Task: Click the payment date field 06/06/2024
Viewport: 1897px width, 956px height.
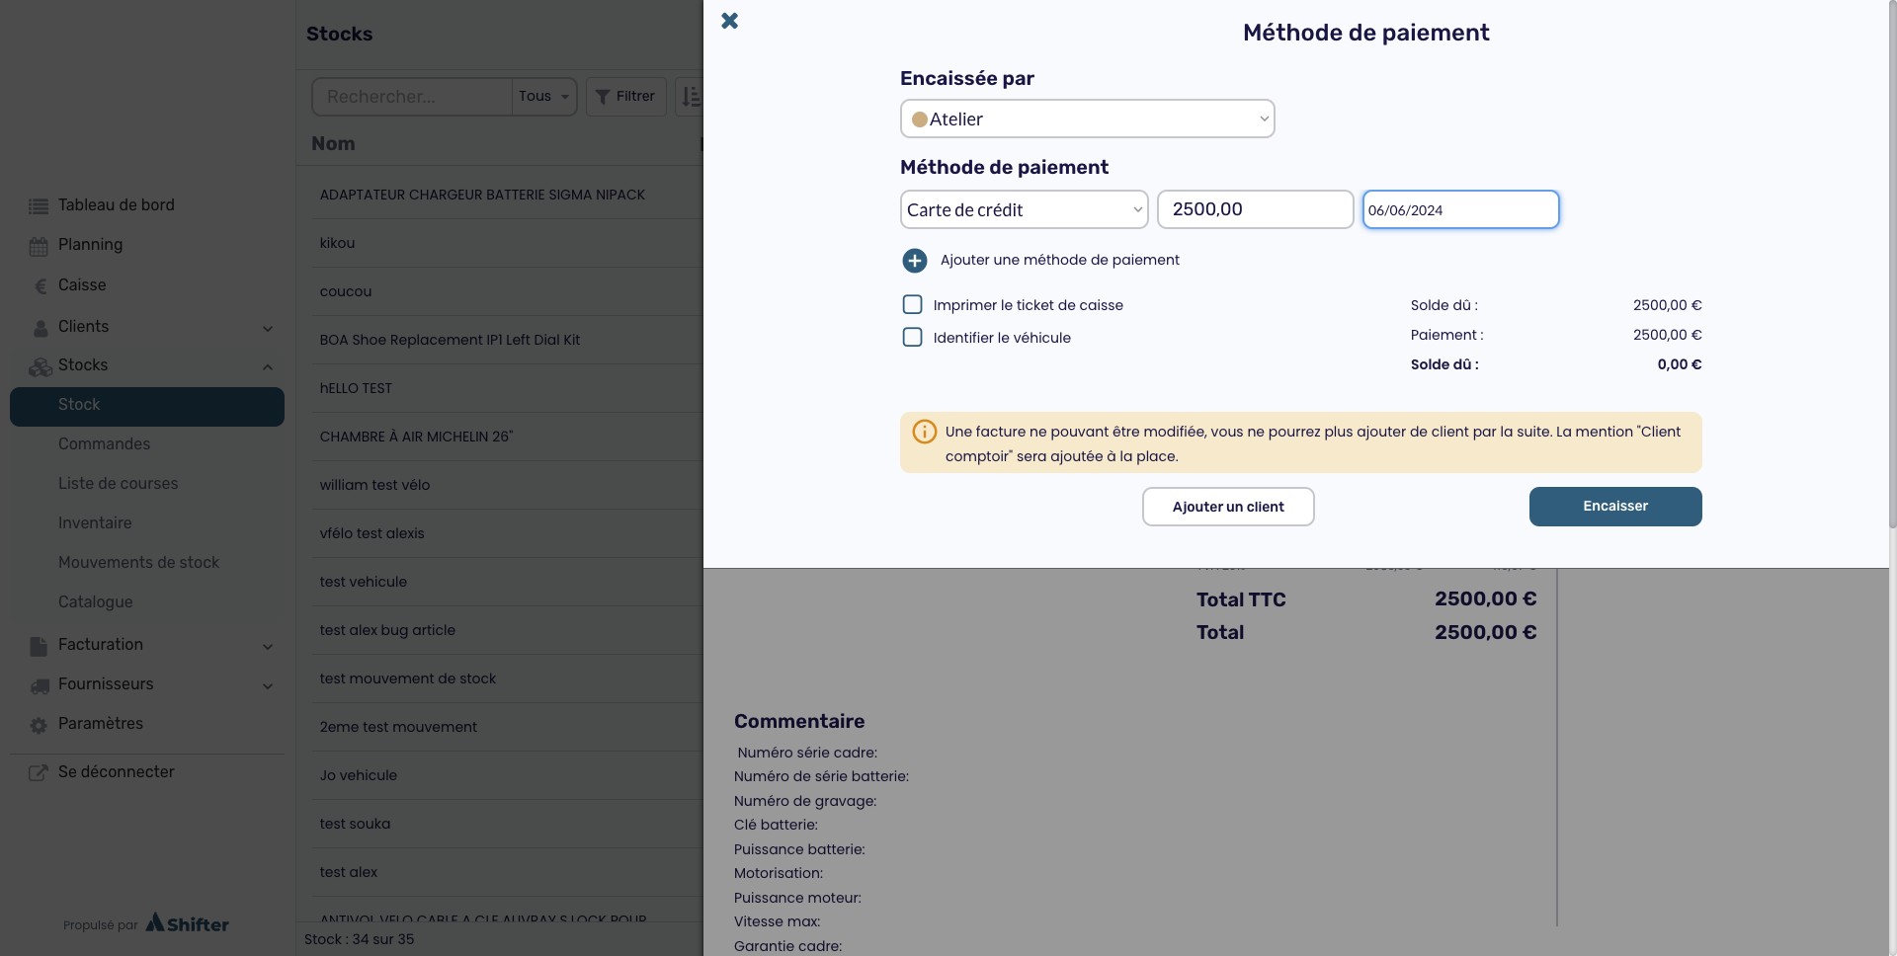Action: (x=1459, y=210)
